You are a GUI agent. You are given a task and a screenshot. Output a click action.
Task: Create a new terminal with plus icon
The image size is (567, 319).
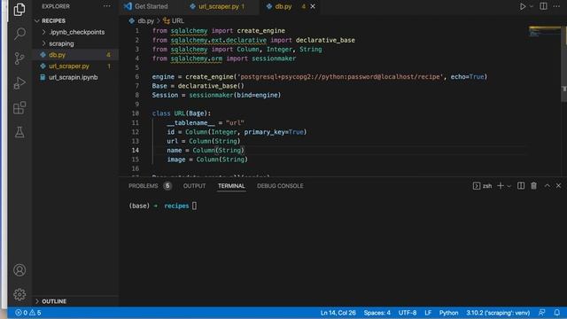pos(501,186)
